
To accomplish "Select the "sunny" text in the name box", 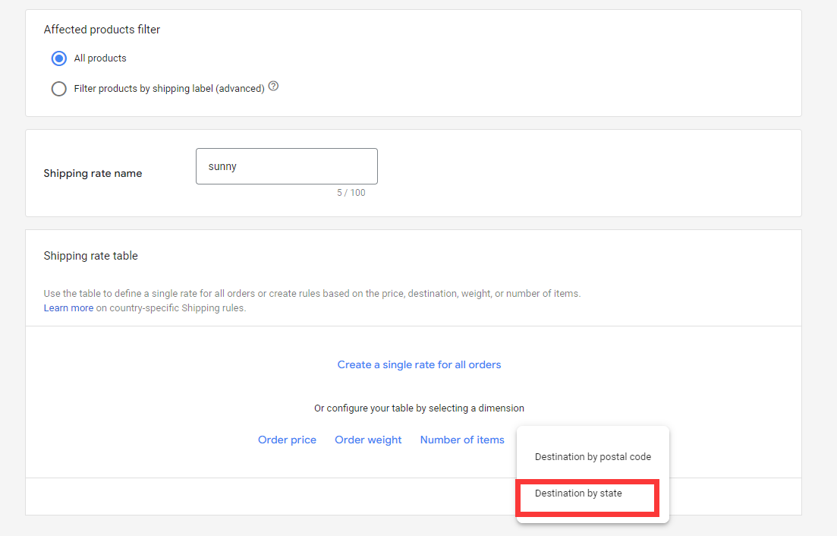I will (222, 166).
